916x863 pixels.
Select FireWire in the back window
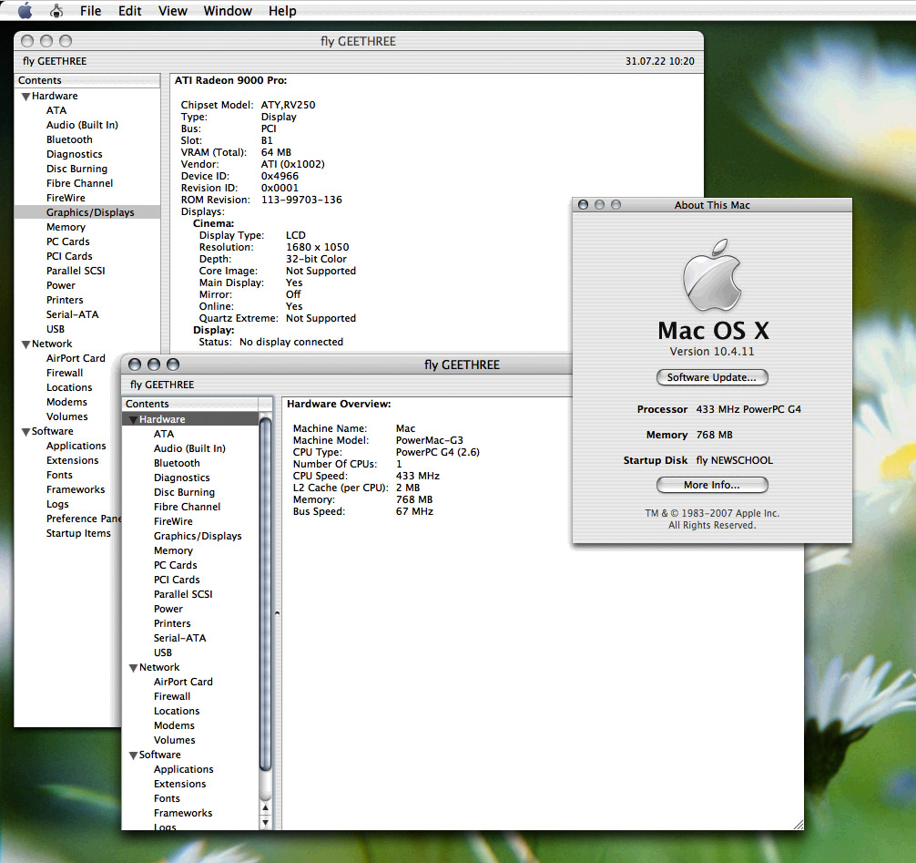[x=66, y=199]
